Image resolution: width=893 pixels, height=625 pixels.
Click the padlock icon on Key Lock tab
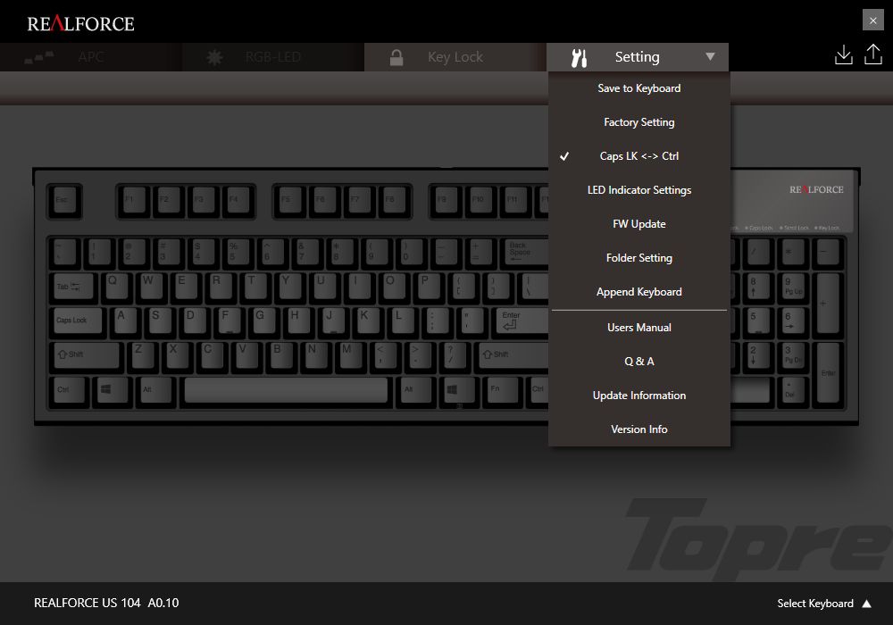click(396, 57)
